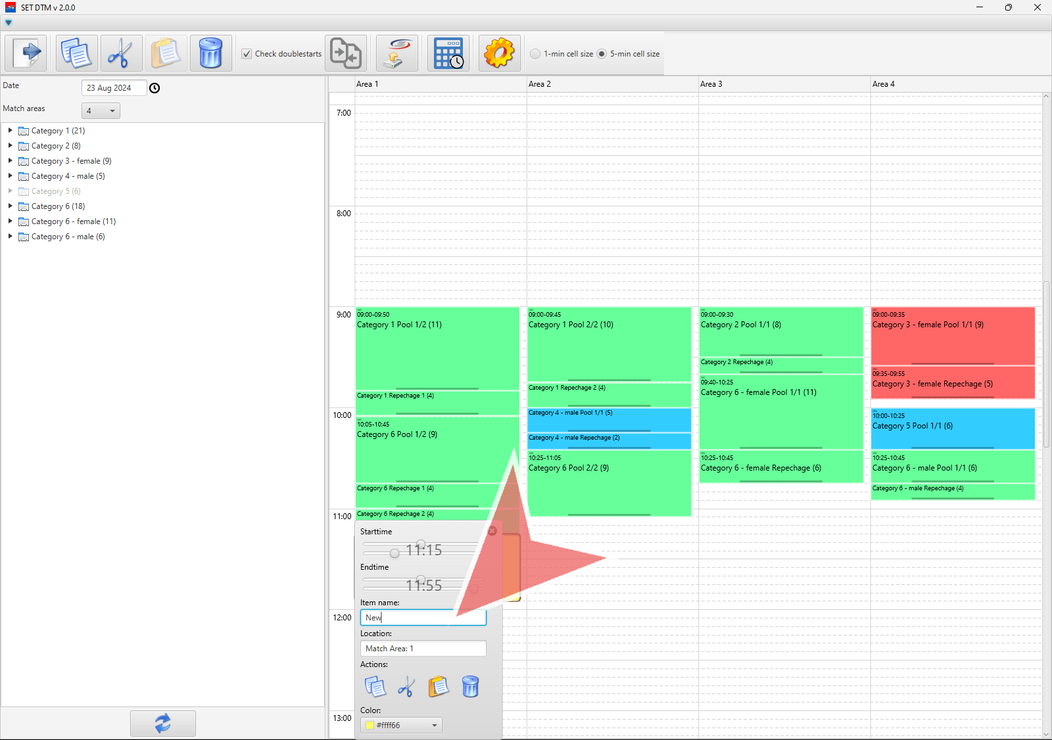Click the calendar with clock schedule icon
Viewport: 1052px width, 740px height.
448,53
